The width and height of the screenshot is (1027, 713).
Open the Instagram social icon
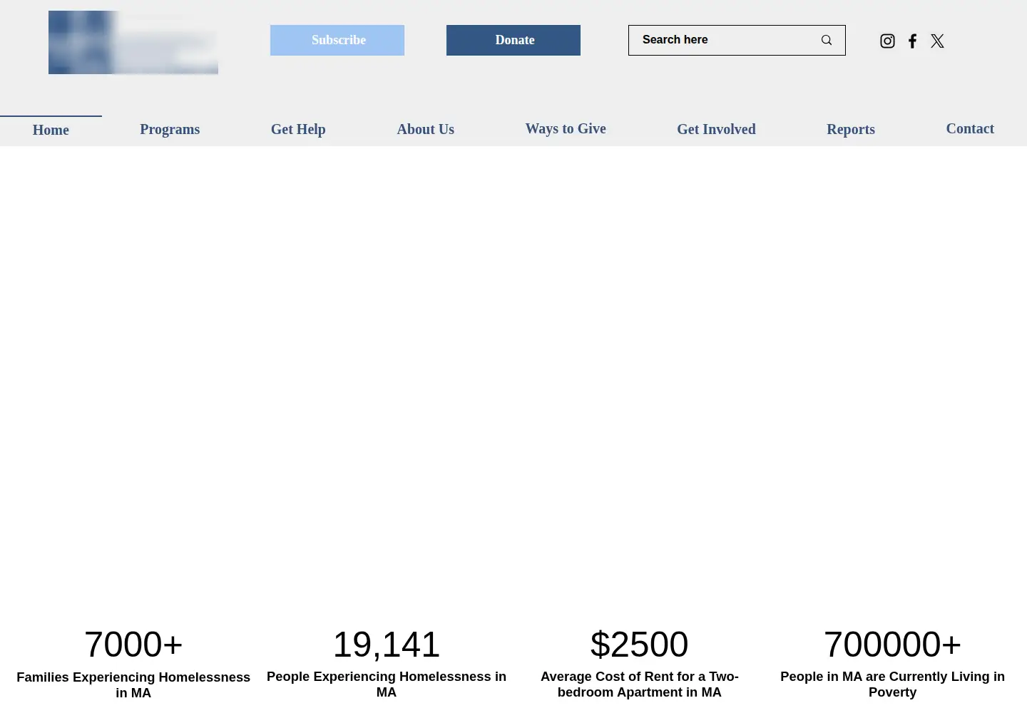click(x=887, y=41)
